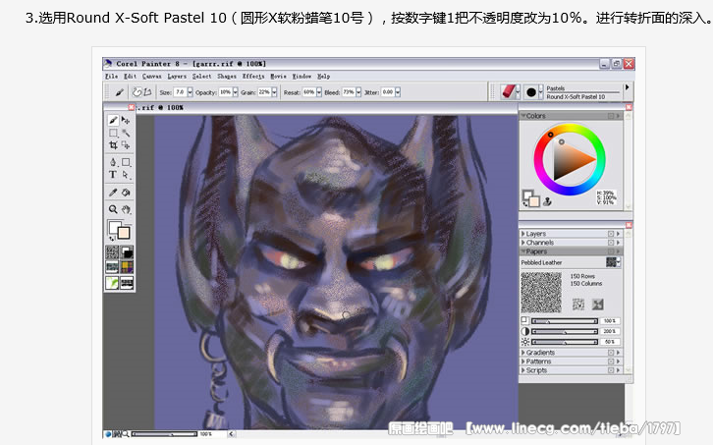This screenshot has width=713, height=445.
Task: Click the brush icon on the property bar
Action: [x=119, y=92]
